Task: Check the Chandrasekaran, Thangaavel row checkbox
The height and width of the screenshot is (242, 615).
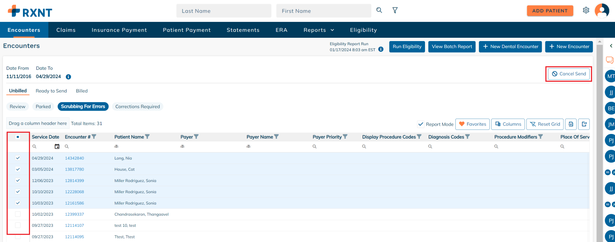Action: click(x=18, y=214)
